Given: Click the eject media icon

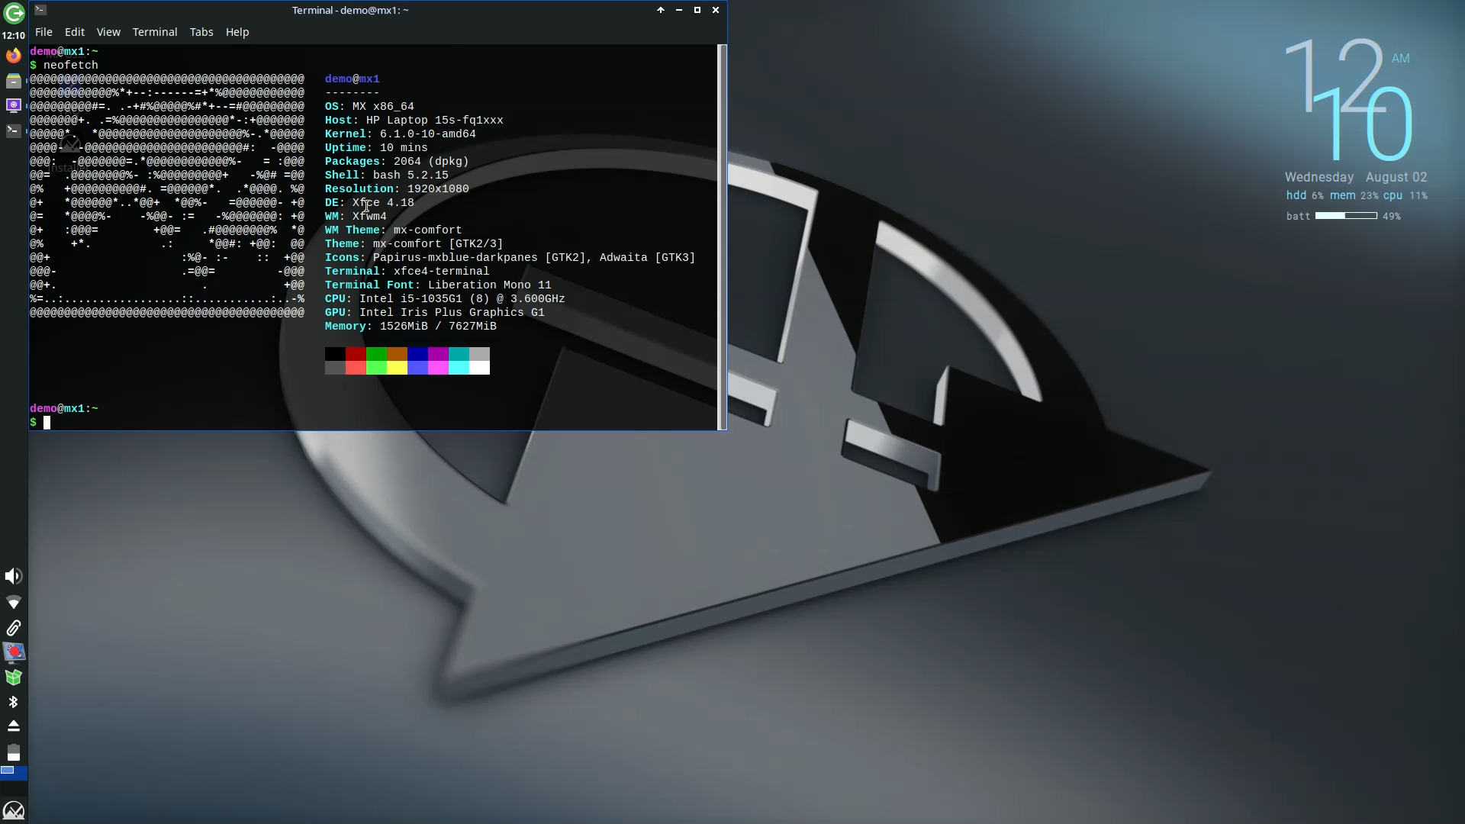Looking at the screenshot, I should click(x=14, y=726).
